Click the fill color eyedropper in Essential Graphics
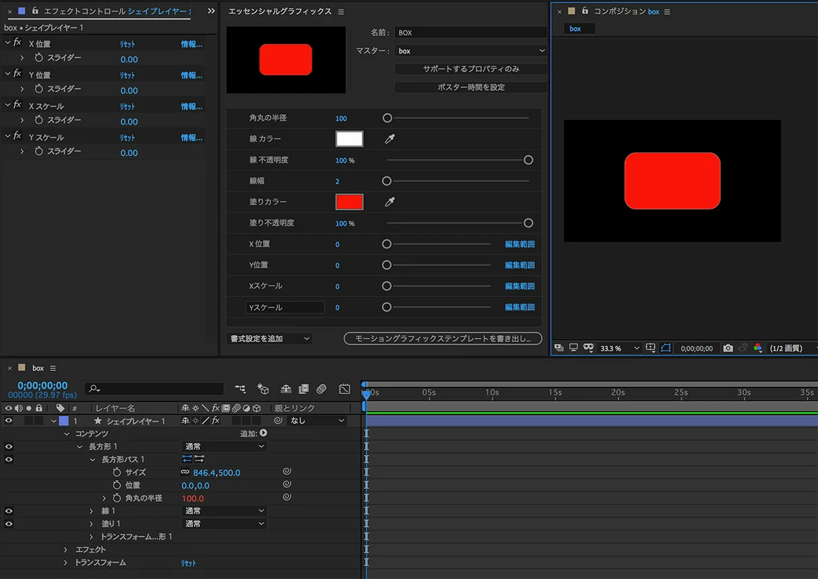This screenshot has width=818, height=579. [x=390, y=202]
